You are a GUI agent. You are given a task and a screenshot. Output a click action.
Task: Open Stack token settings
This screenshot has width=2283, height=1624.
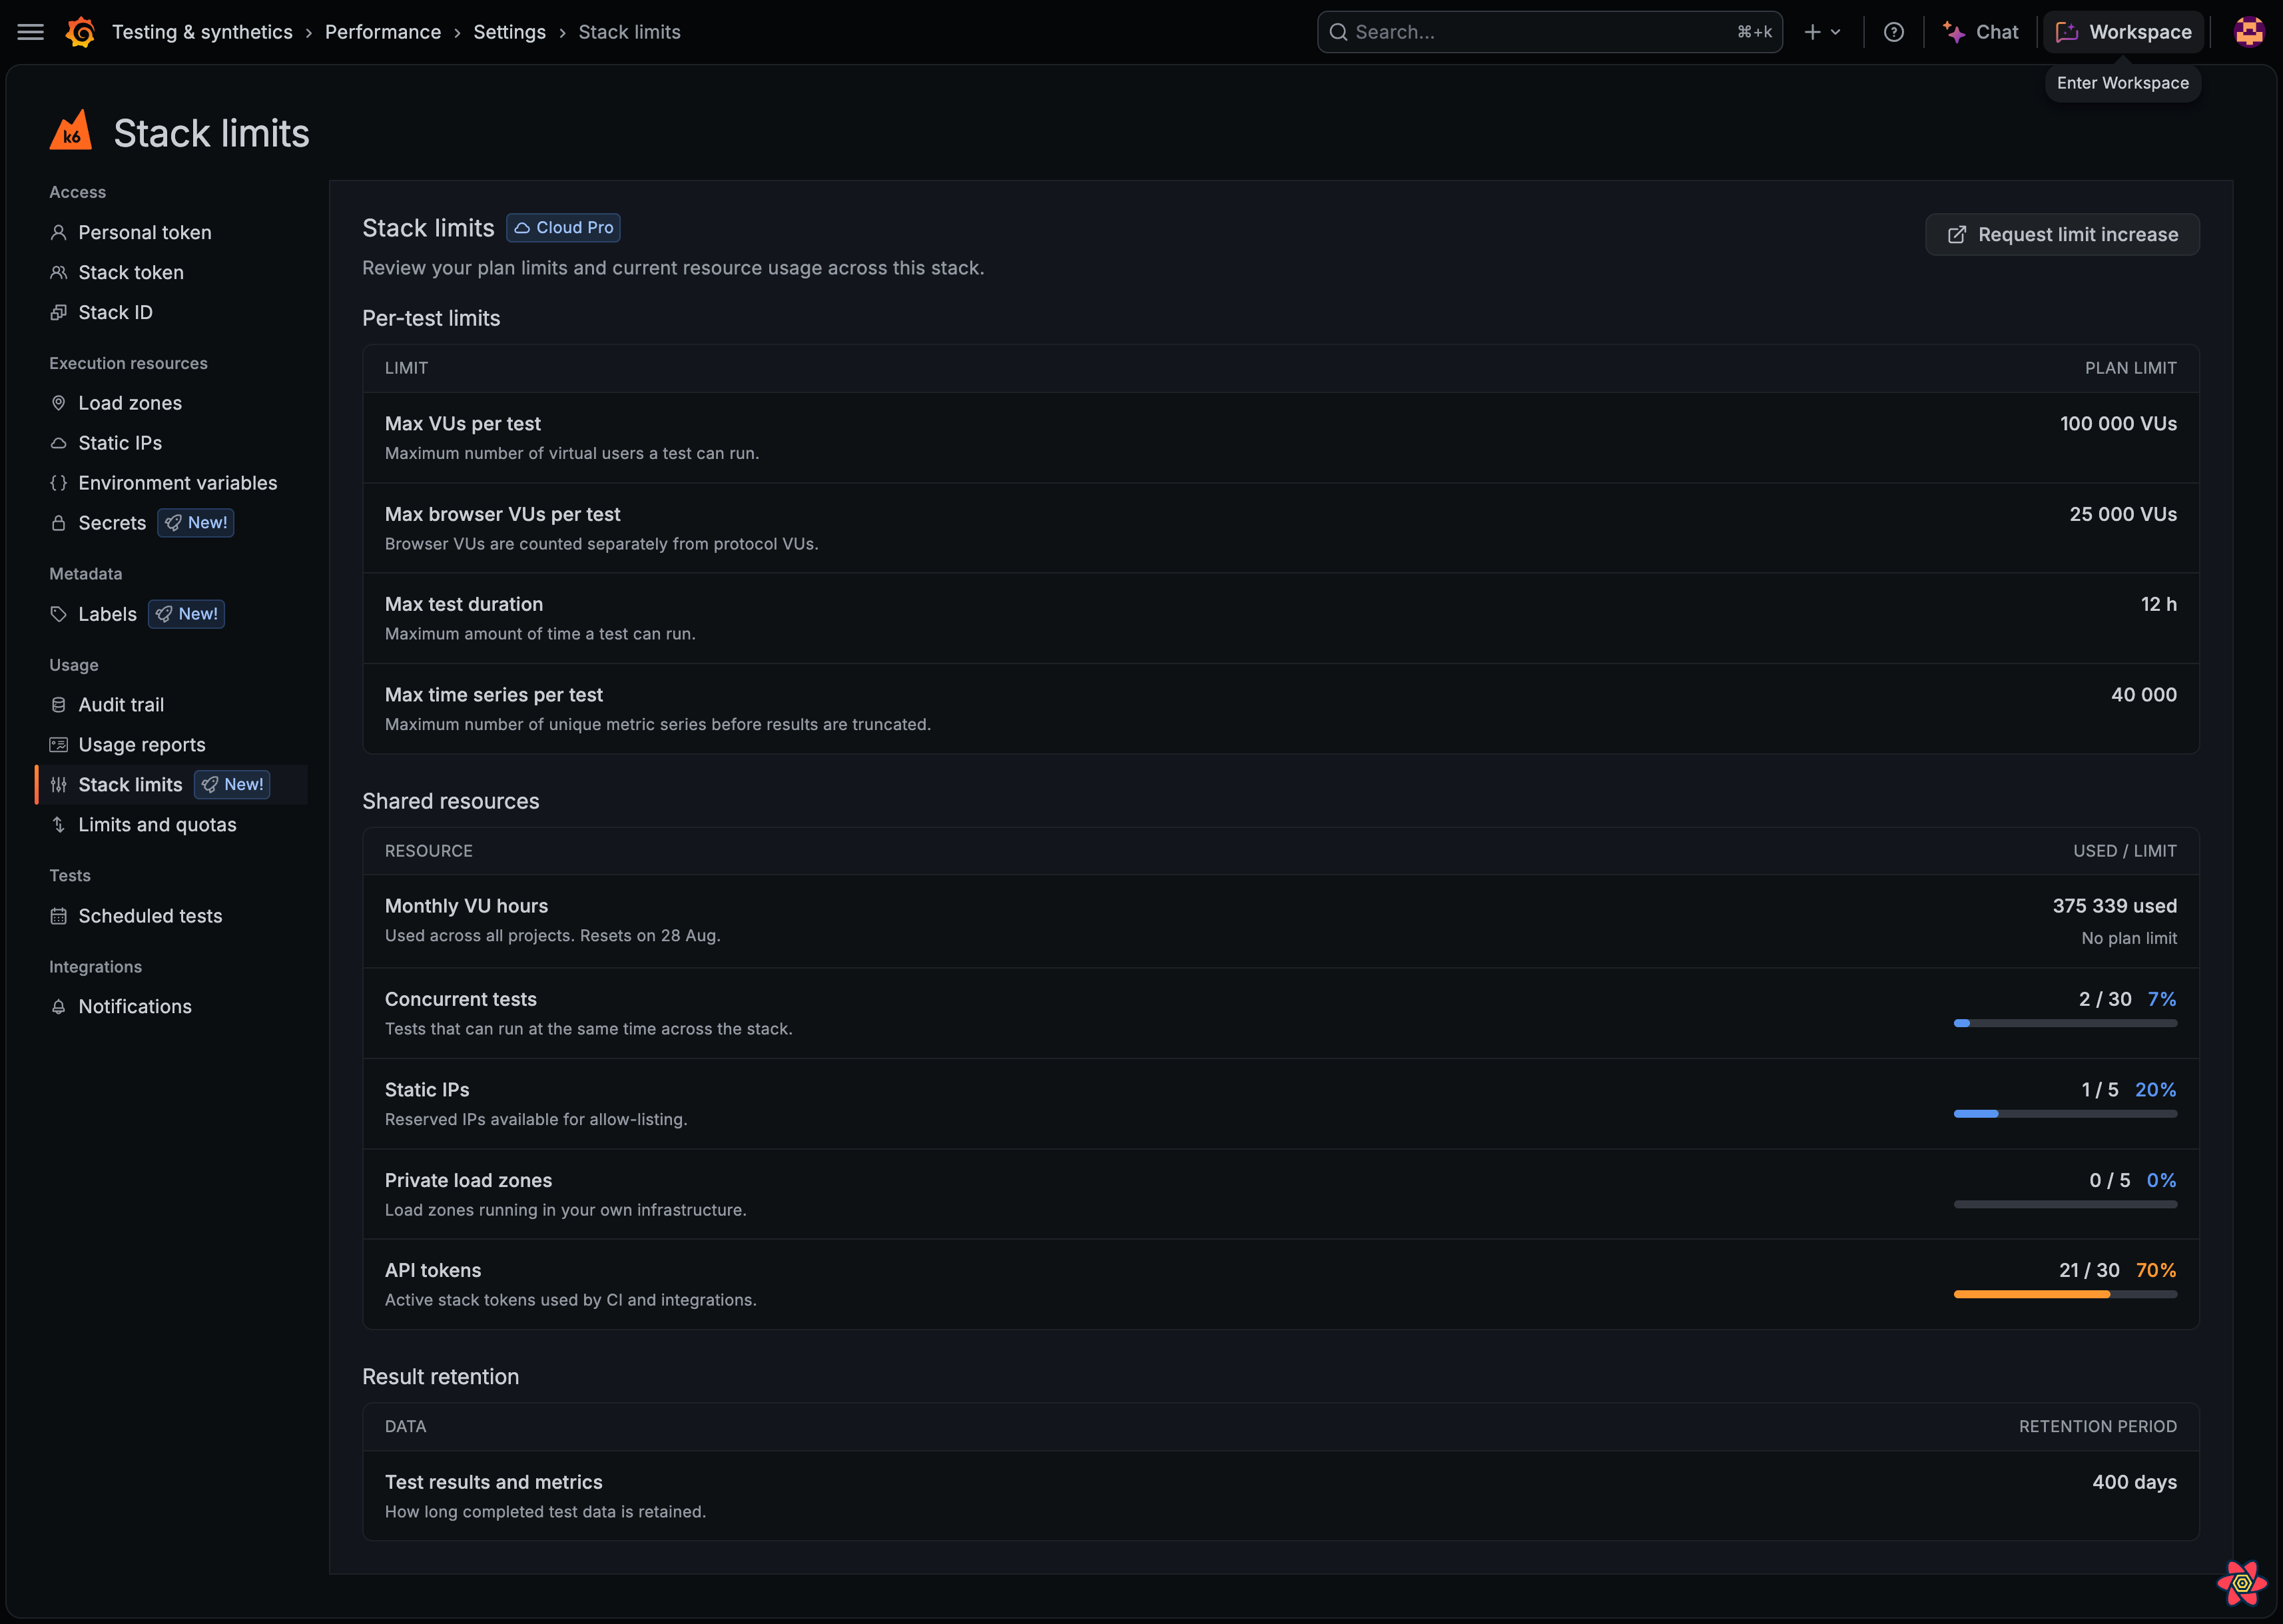131,273
